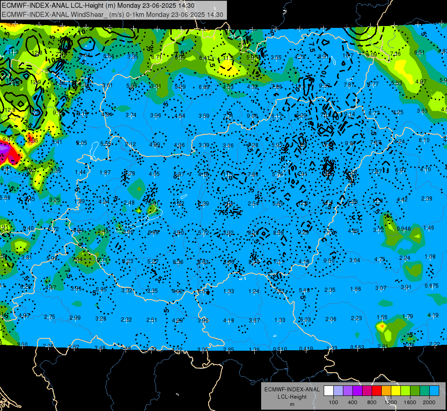447x411 pixels.
Task: Click the legend tick label 1600
Action: point(410,402)
